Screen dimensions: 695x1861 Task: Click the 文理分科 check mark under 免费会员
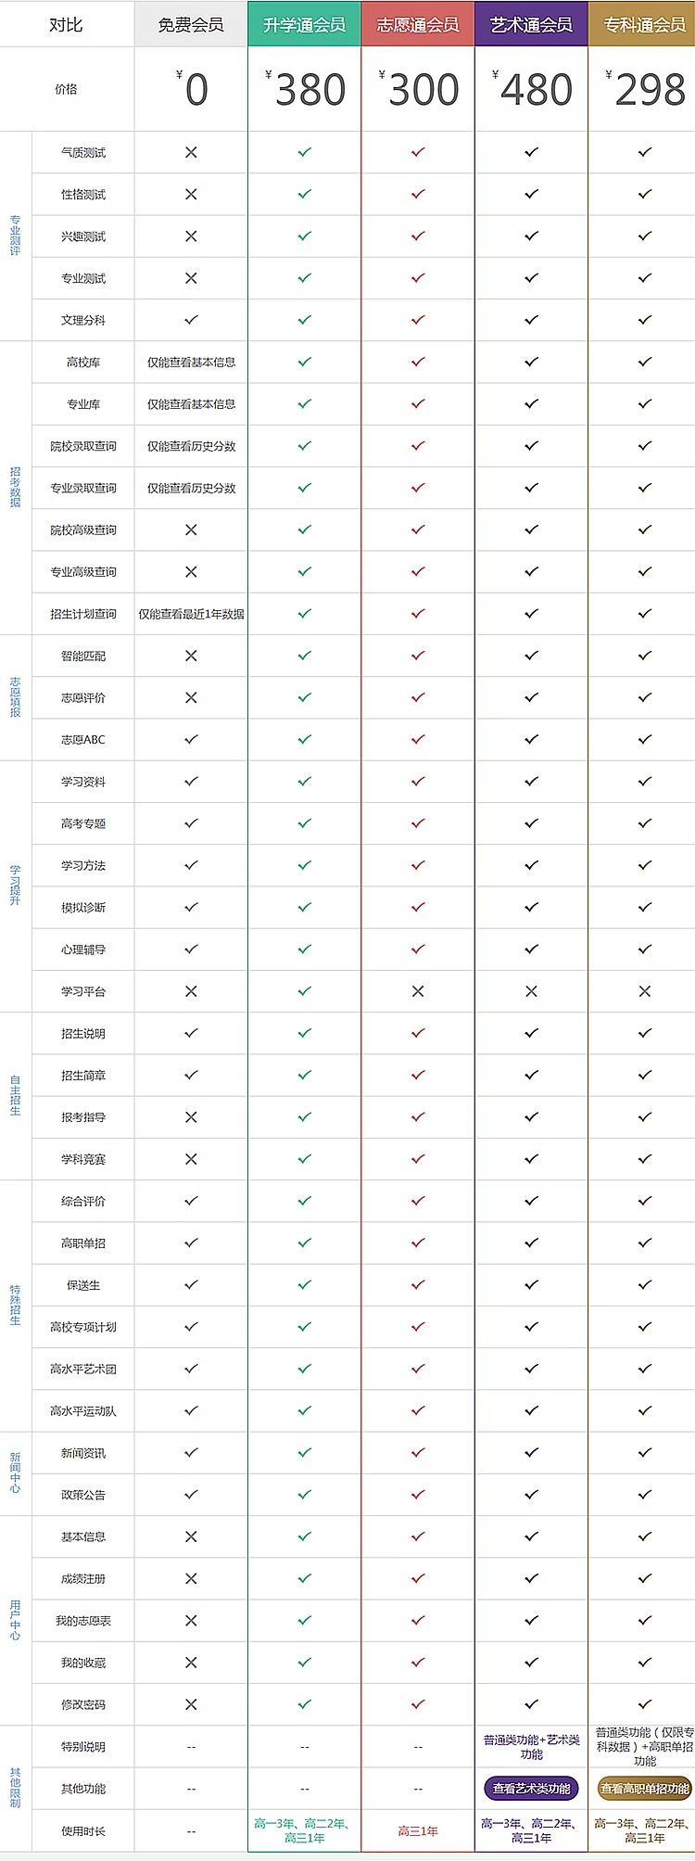pyautogui.click(x=191, y=320)
